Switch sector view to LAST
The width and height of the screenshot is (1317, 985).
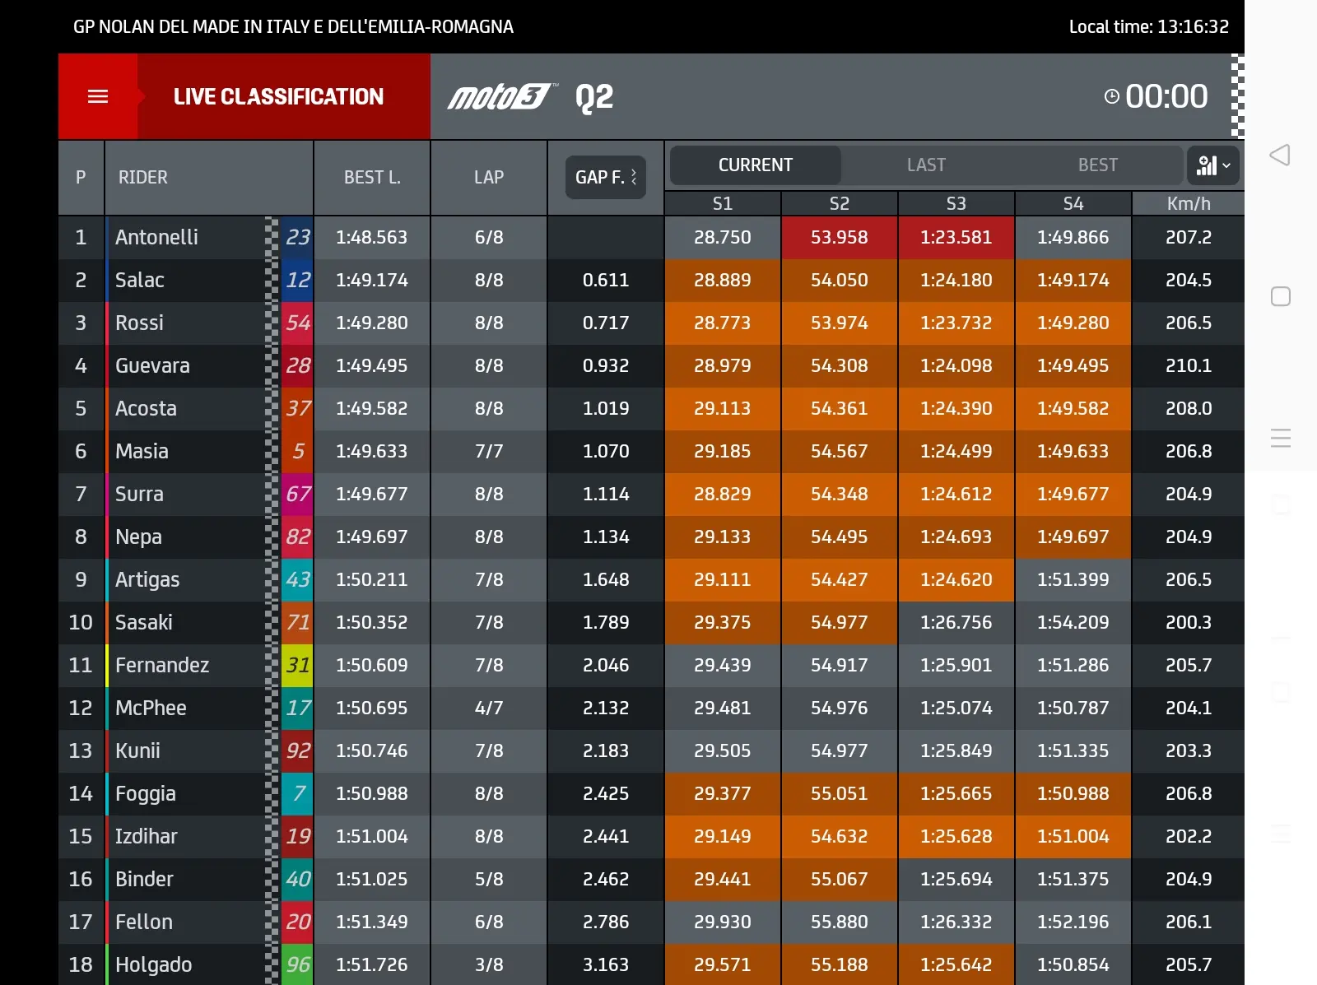(x=926, y=165)
